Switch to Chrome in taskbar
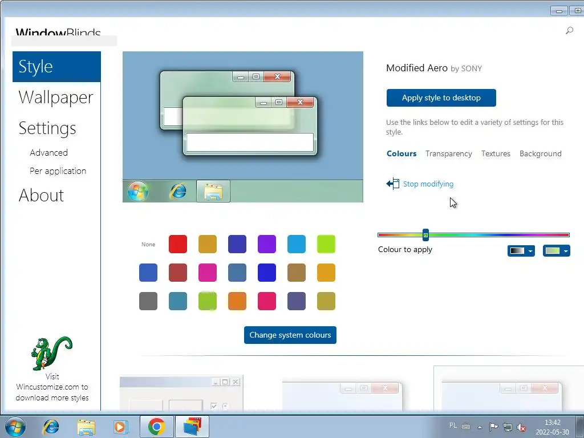584x438 pixels. (x=156, y=427)
